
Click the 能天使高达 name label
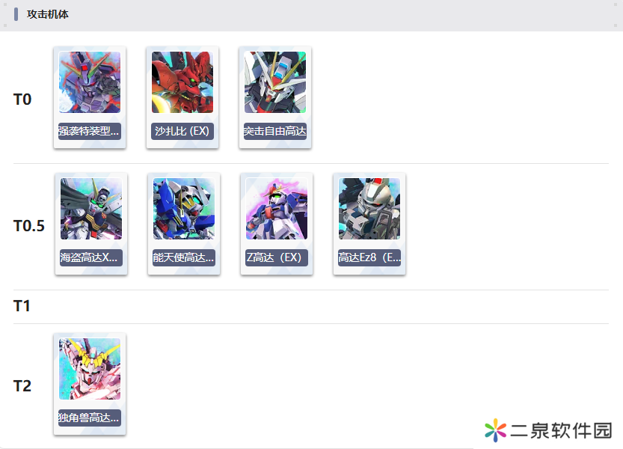(x=184, y=257)
